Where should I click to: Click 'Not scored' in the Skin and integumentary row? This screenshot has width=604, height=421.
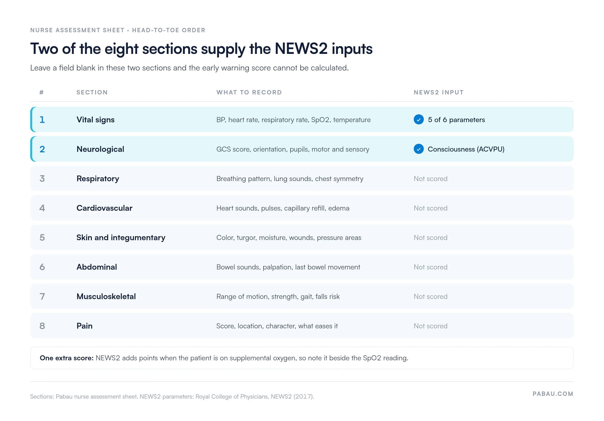[431, 238]
